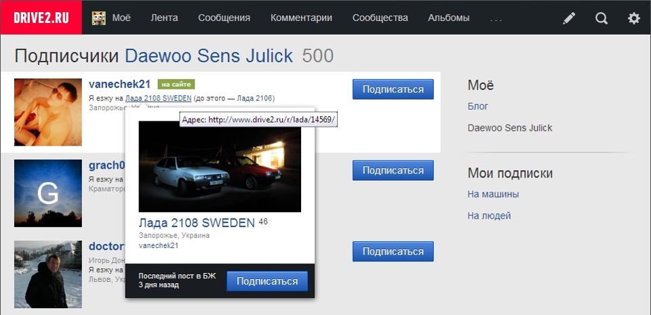The height and width of the screenshot is (315, 651).
Task: Subscribe to grach0 row using Подписаться
Action: [393, 170]
